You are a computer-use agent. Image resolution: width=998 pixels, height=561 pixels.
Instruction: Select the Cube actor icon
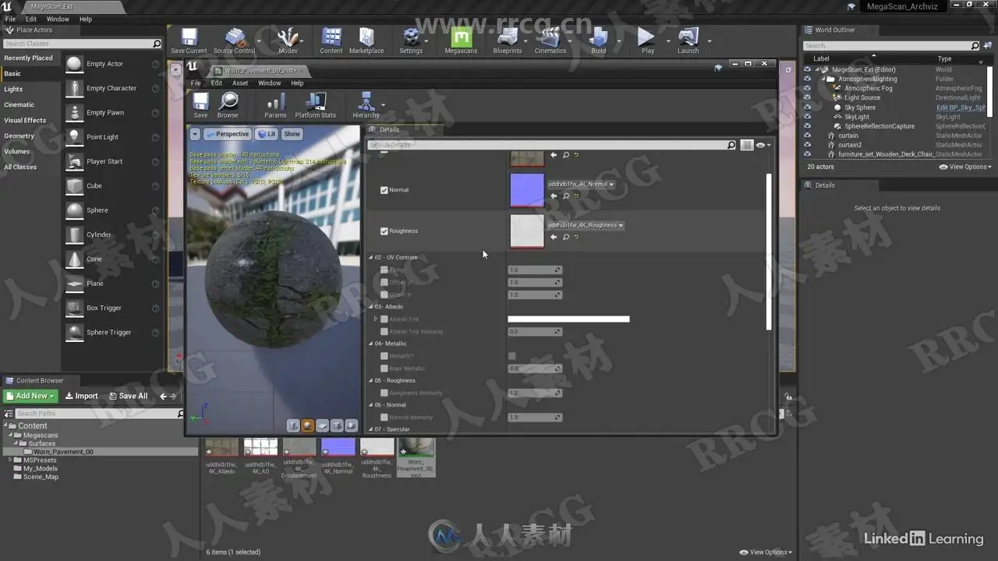(x=74, y=185)
